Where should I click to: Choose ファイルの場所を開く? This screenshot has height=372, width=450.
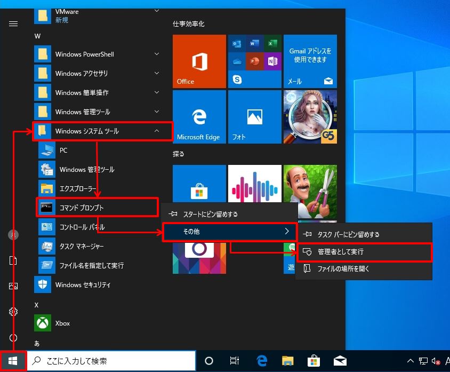[x=364, y=269]
